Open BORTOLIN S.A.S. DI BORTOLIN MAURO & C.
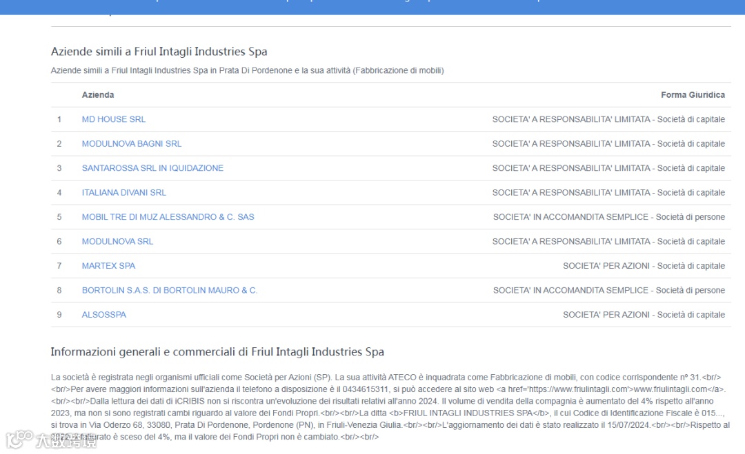Image resolution: width=745 pixels, height=454 pixels. point(170,290)
